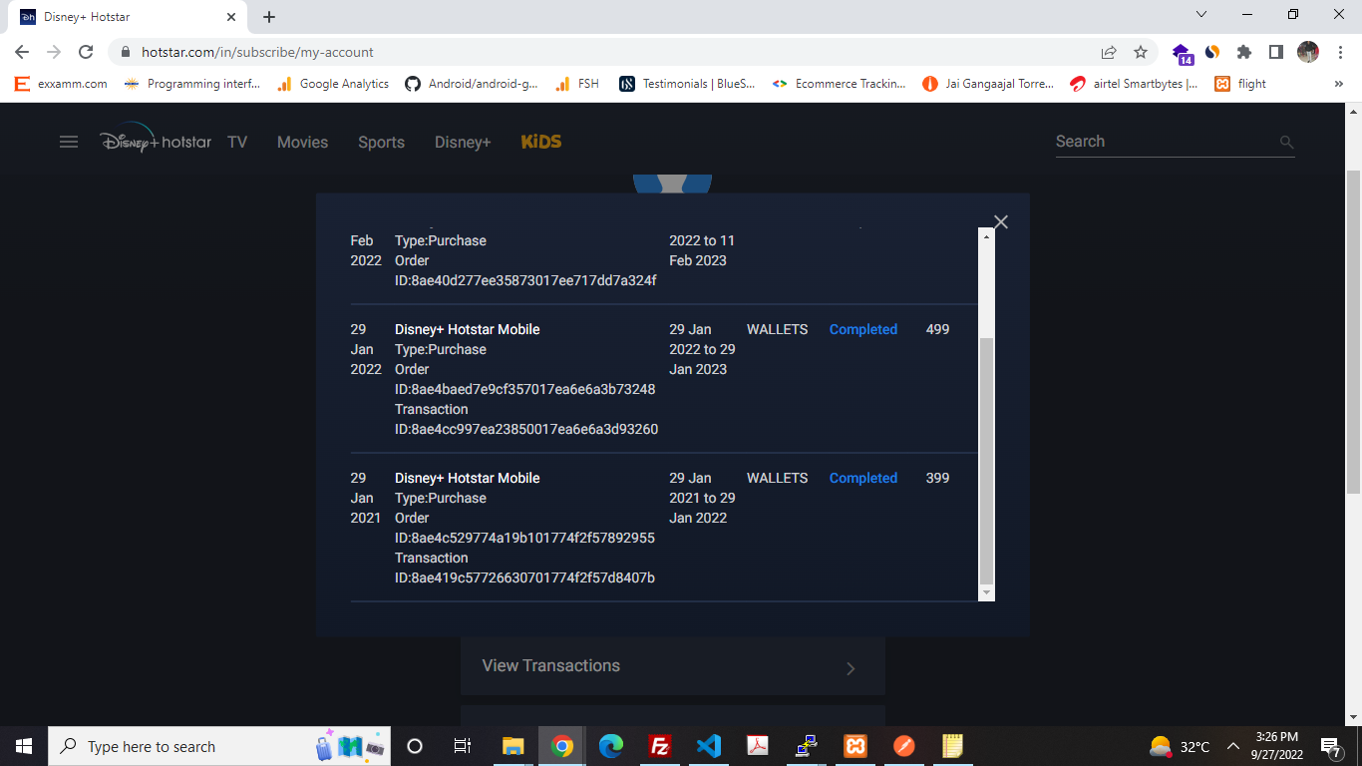Screen dimensions: 1362x766
Task: Switch to the Movies section
Action: pos(302,142)
